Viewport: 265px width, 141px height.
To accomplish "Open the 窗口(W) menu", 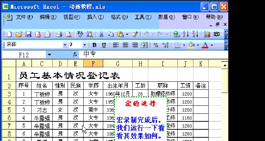I will pos(190,17).
